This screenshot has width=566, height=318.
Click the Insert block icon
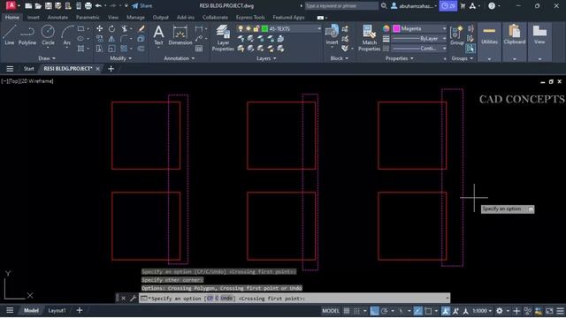click(x=332, y=35)
